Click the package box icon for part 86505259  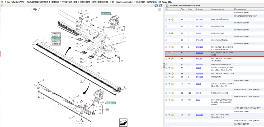click(x=172, y=53)
